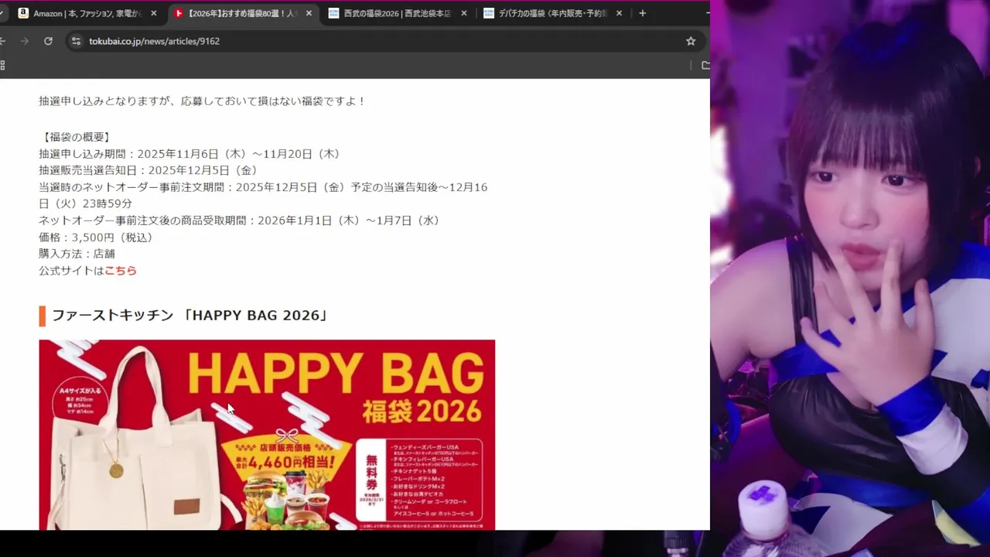View site information for tokubai.co.jp

click(76, 41)
